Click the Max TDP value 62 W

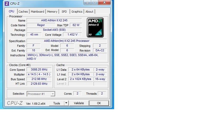pos(76,25)
